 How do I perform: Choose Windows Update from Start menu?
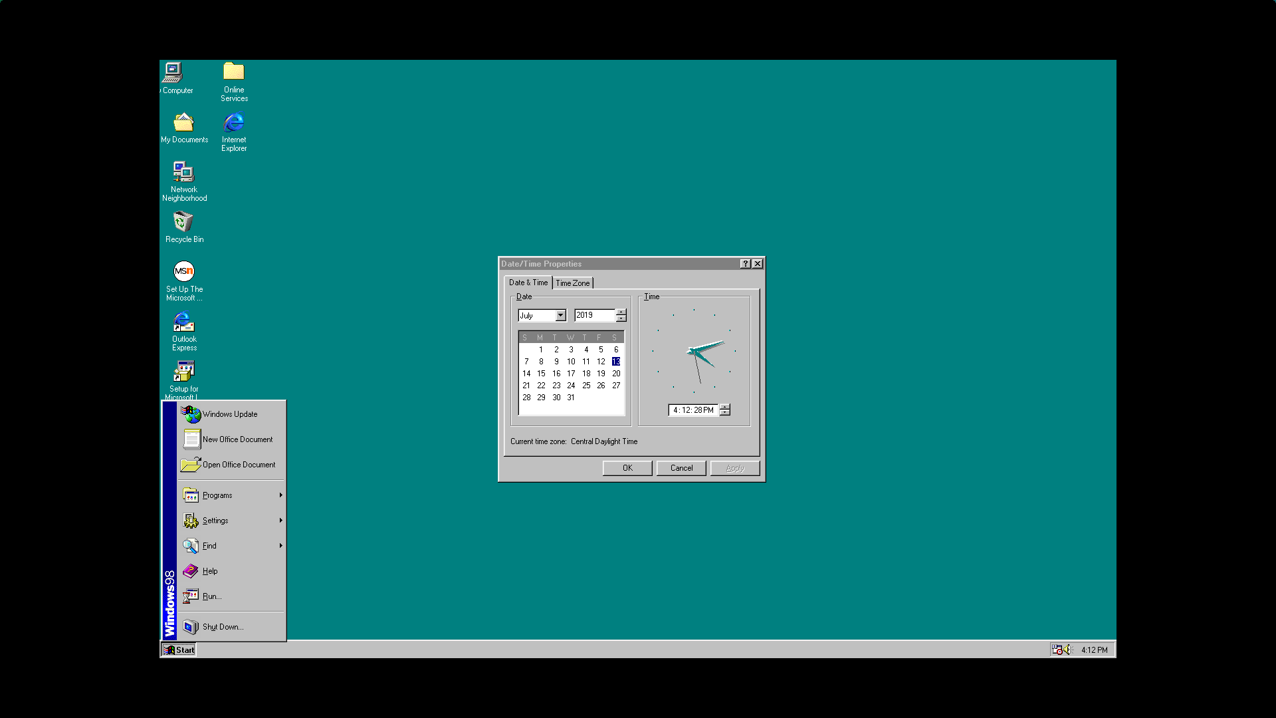(x=231, y=414)
